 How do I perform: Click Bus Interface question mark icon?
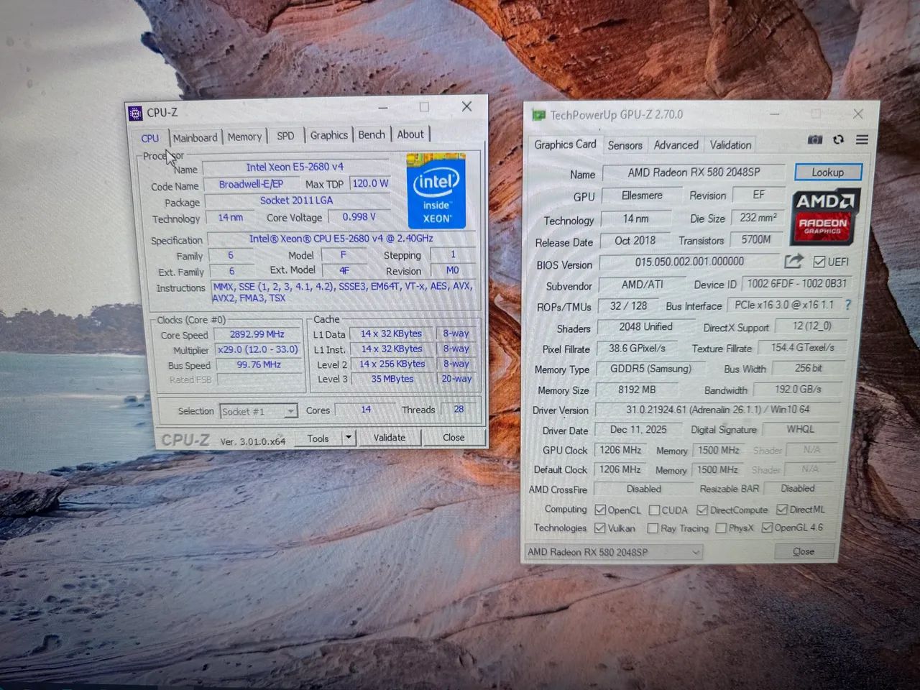point(847,305)
